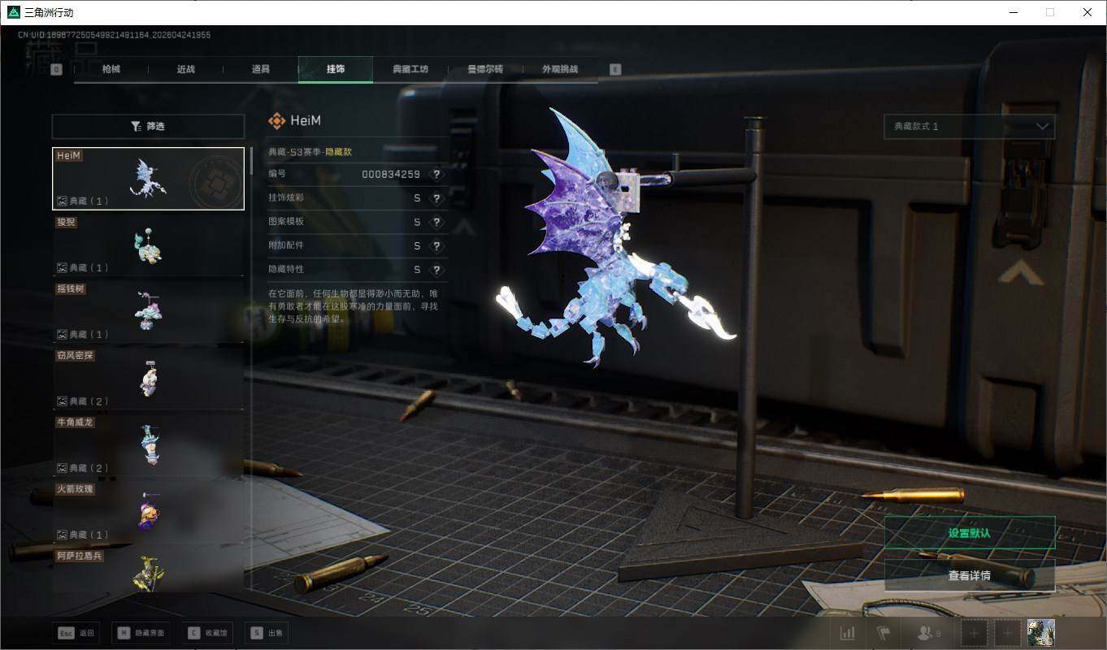Click the second plus squad slot
Image resolution: width=1107 pixels, height=650 pixels.
click(x=1009, y=633)
